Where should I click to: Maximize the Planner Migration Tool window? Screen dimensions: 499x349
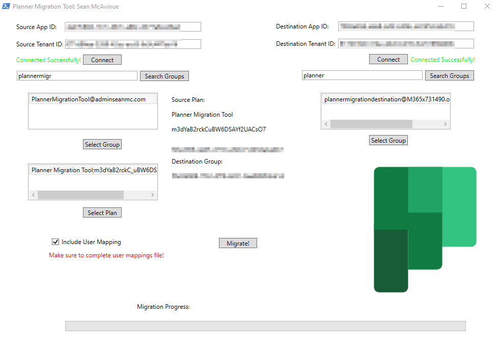pos(464,7)
